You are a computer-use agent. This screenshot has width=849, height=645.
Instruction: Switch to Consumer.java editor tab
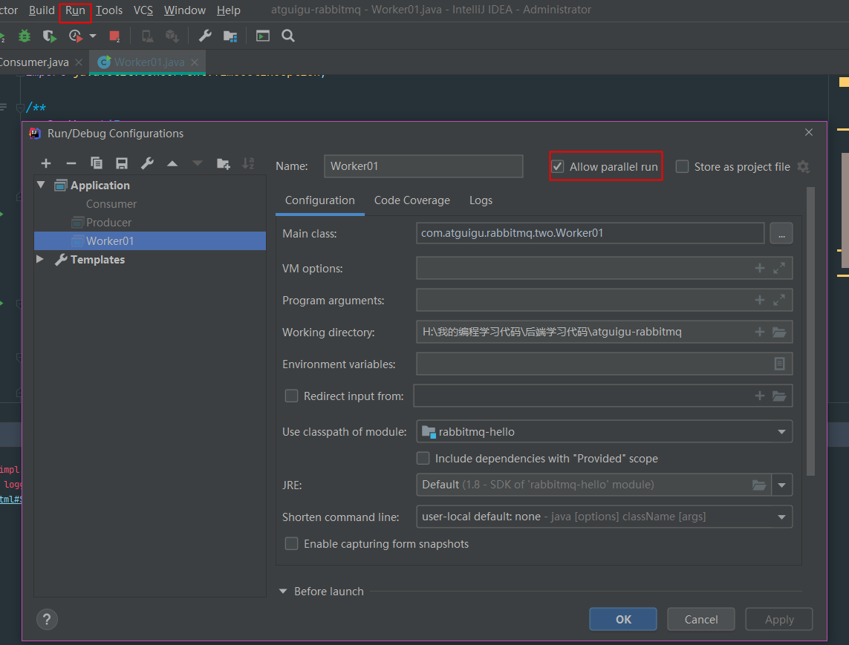(x=33, y=62)
